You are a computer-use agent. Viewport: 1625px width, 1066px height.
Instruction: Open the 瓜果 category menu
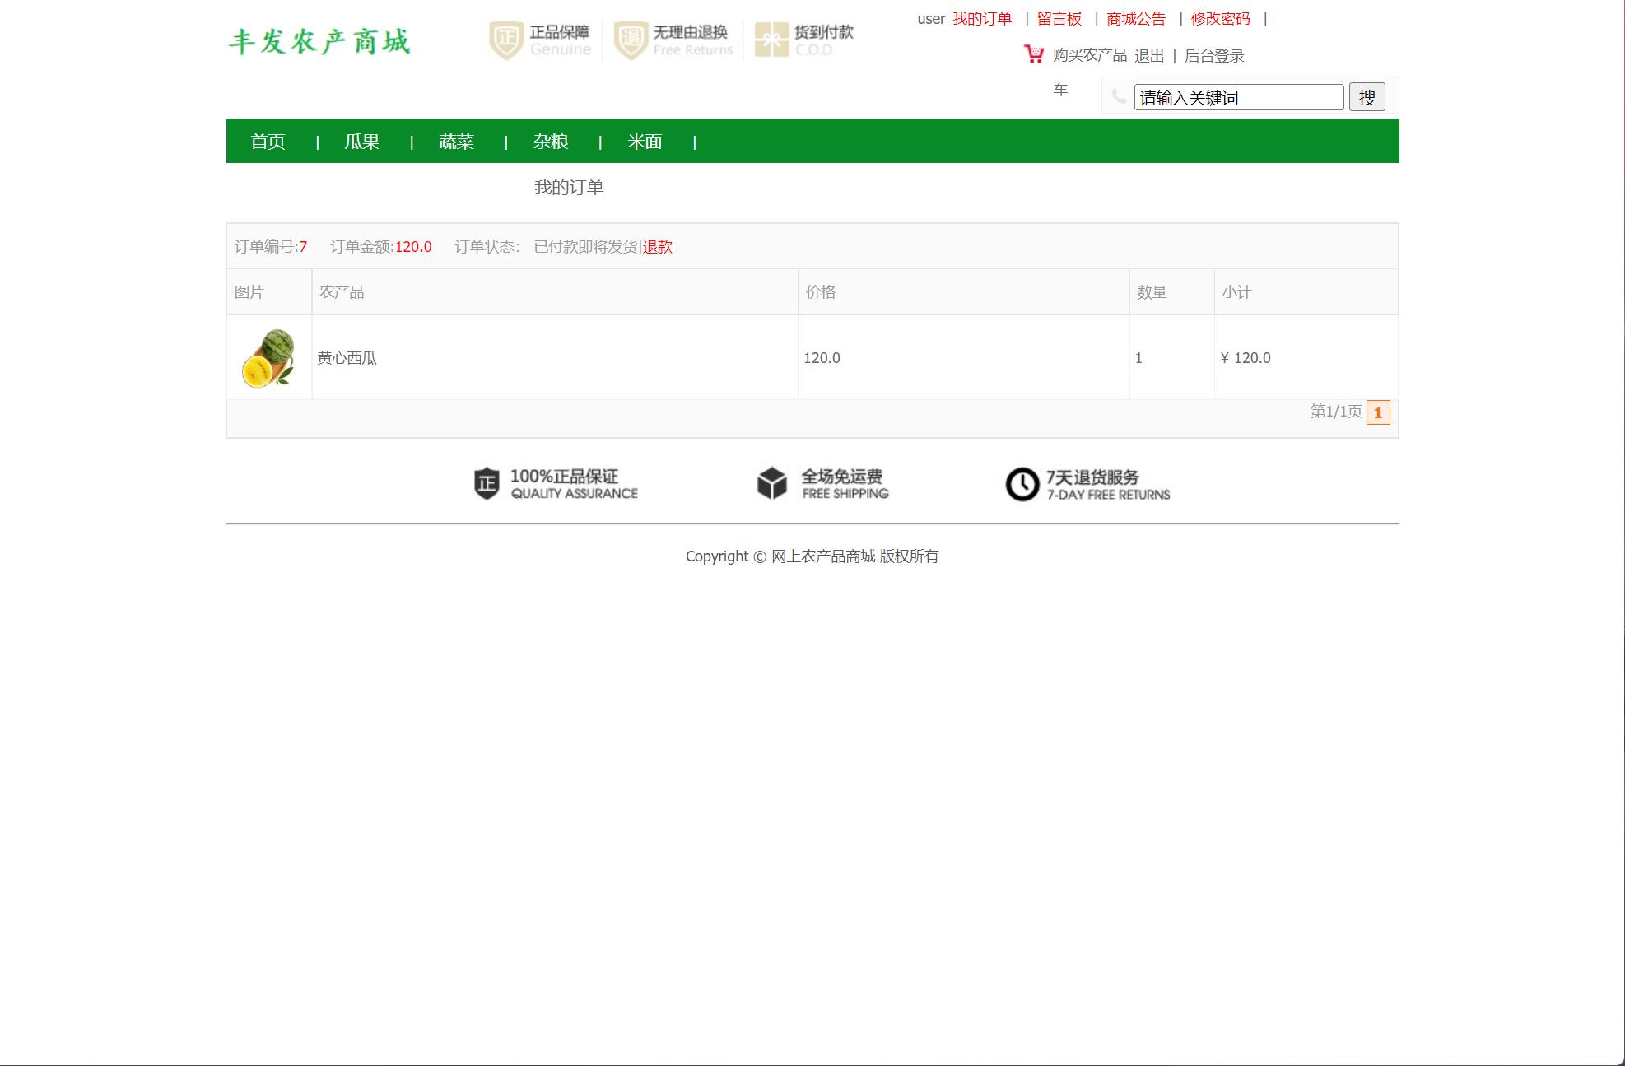pyautogui.click(x=361, y=142)
